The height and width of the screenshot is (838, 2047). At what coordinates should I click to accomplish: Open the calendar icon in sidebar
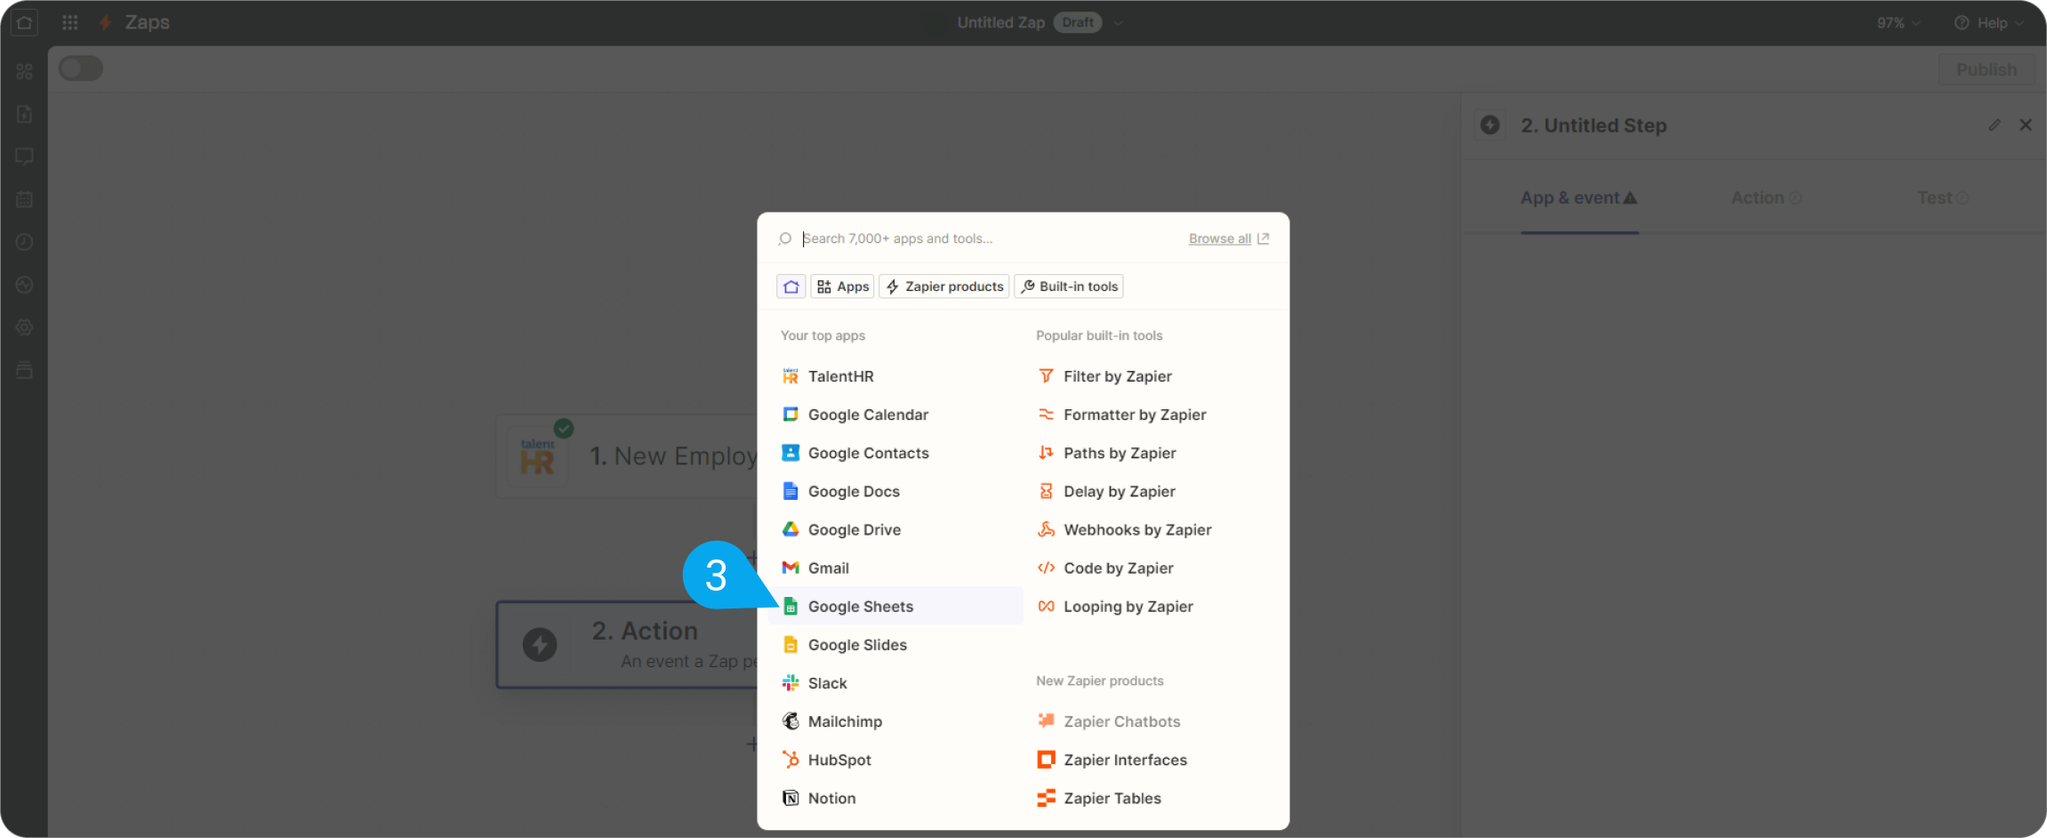(x=24, y=199)
